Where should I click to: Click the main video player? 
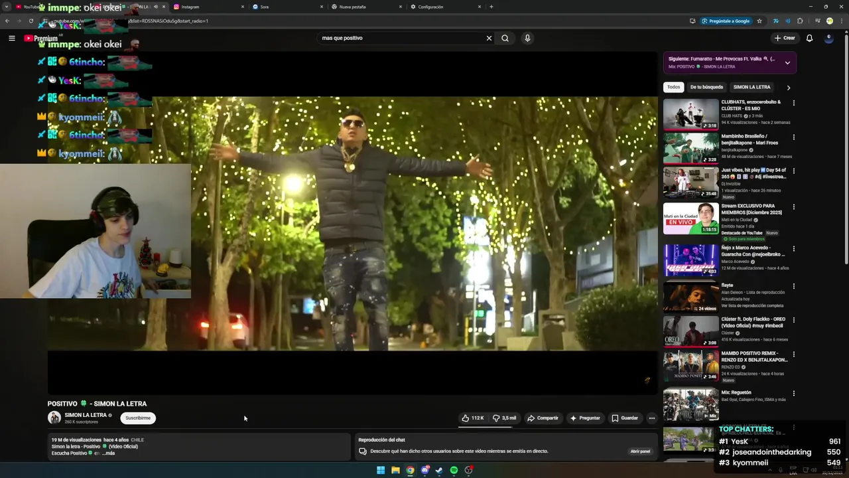(352, 224)
